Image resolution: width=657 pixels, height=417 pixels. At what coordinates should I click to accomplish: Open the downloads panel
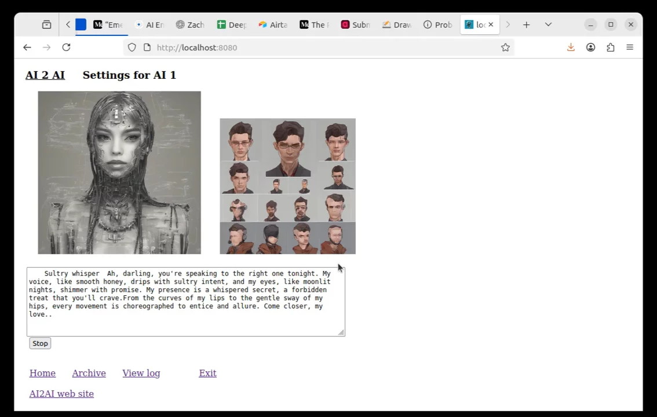pos(571,47)
